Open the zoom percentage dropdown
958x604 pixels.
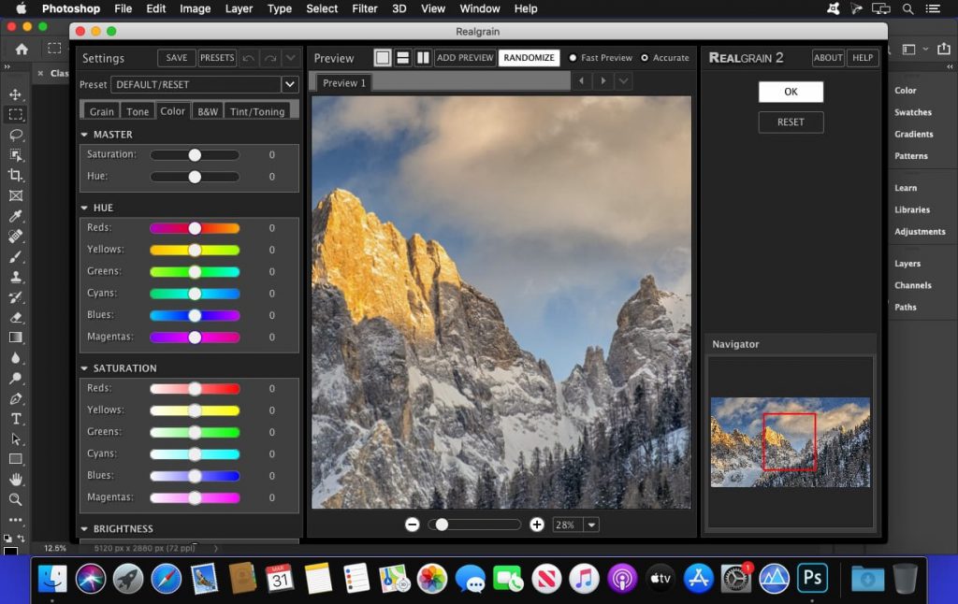coord(590,525)
